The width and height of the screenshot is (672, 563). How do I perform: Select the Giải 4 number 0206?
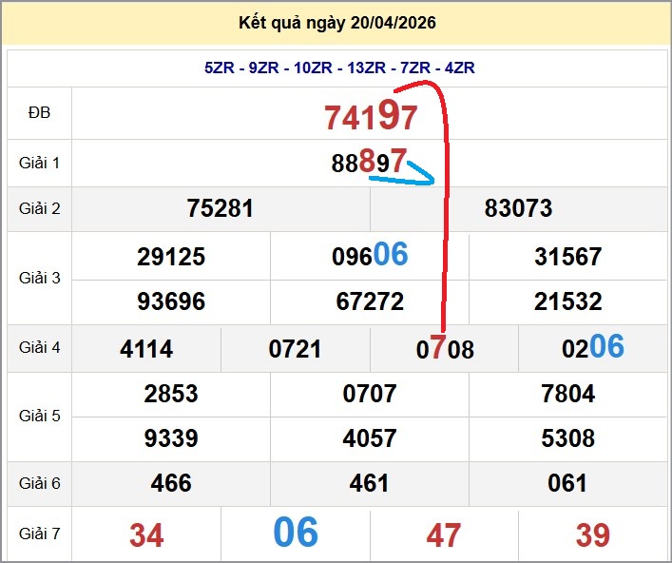(x=593, y=348)
